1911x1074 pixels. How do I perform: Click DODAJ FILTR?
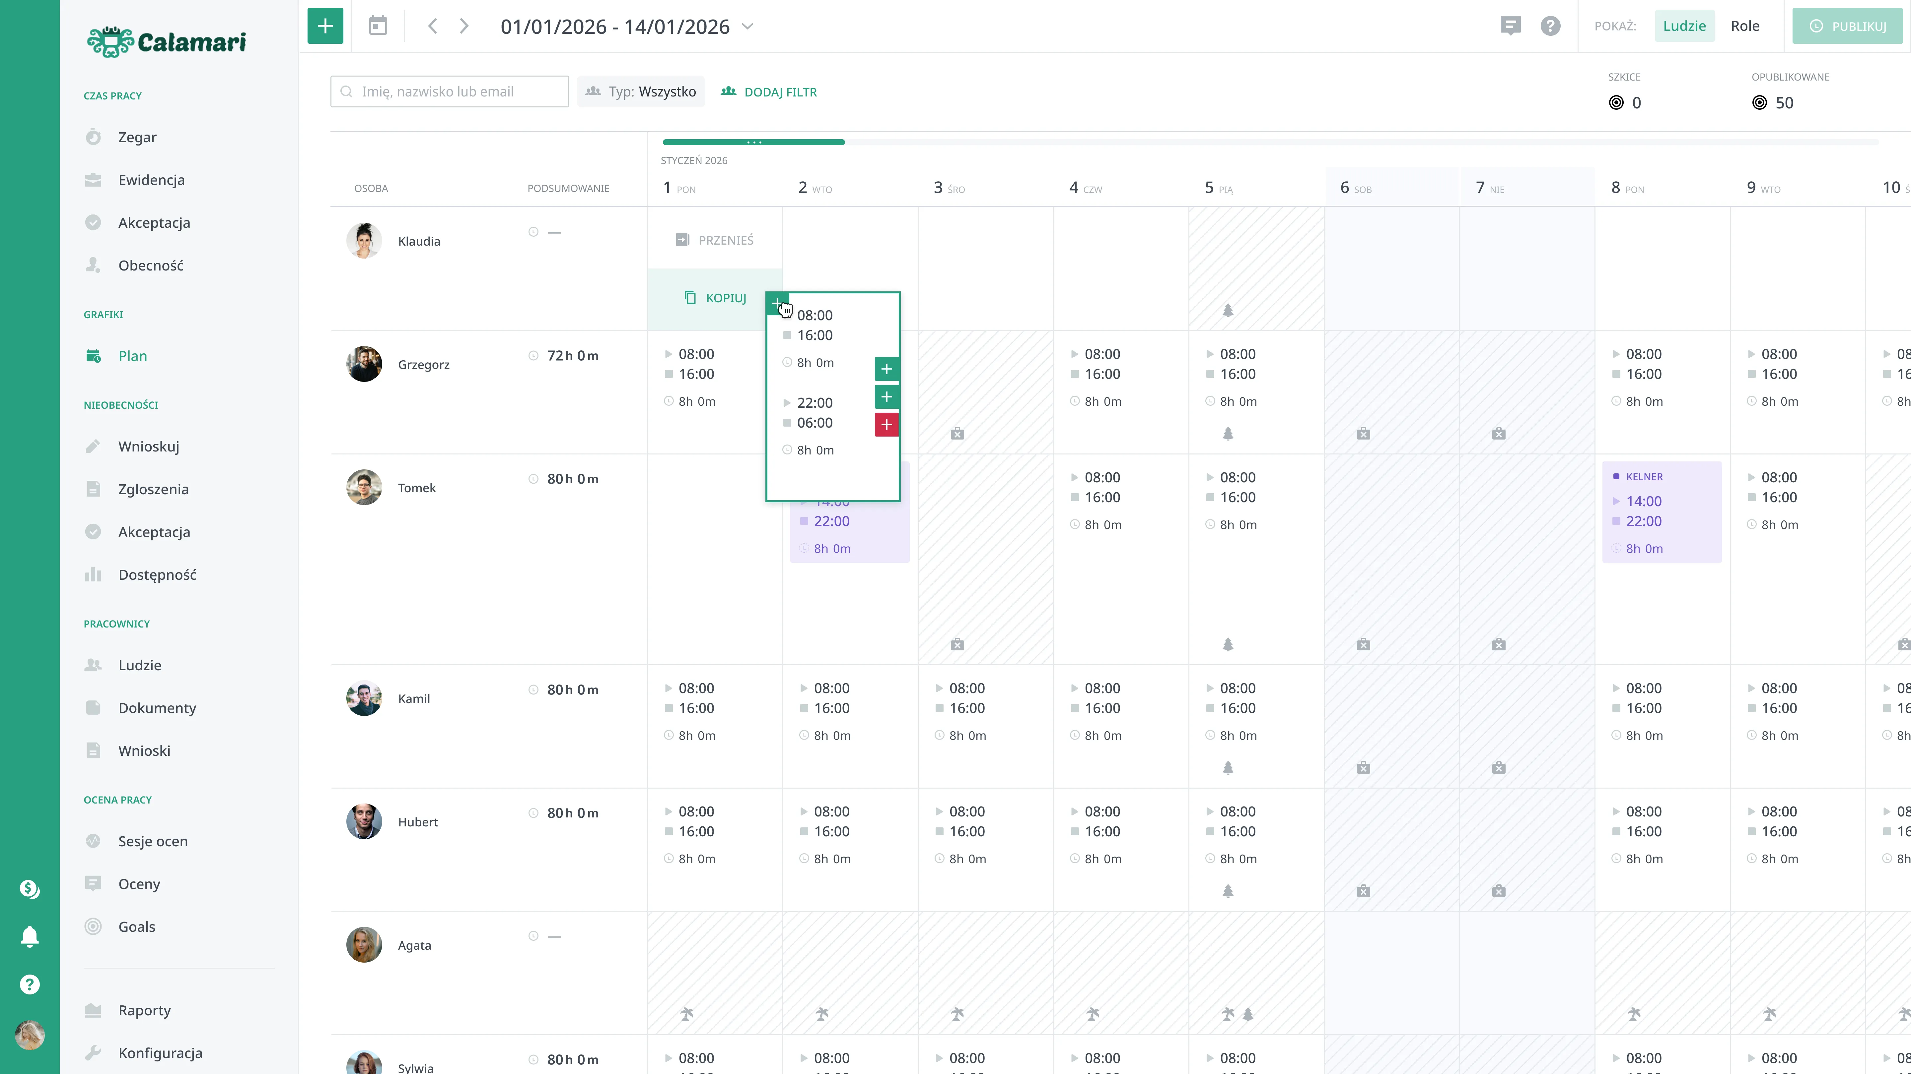point(769,92)
